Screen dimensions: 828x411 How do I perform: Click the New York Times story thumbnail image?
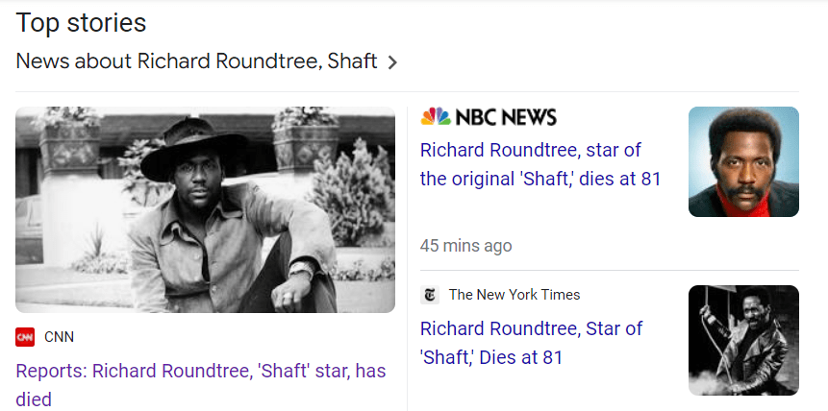pos(743,340)
